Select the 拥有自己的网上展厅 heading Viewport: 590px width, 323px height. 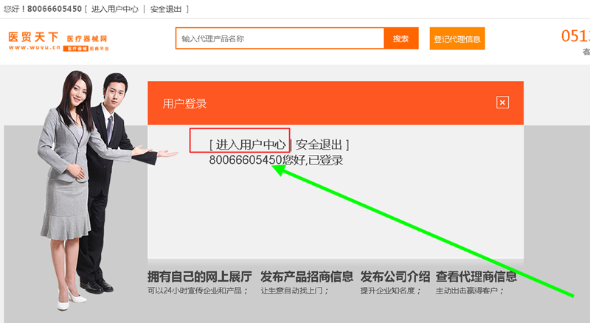coord(199,277)
